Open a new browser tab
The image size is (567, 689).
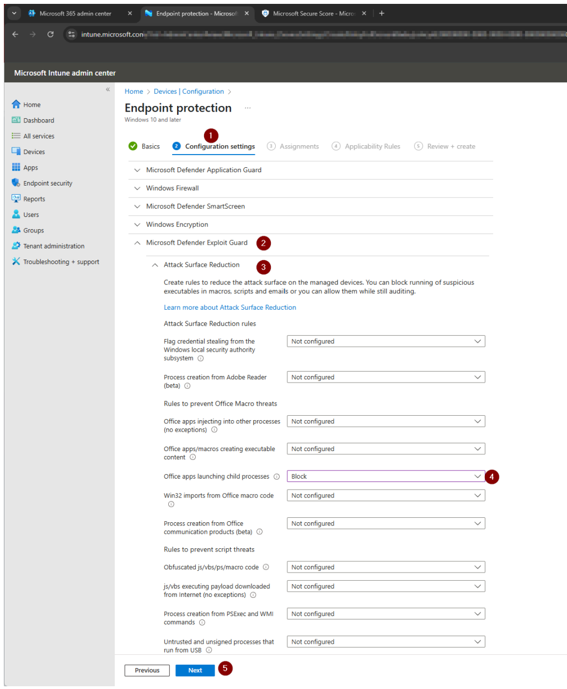(382, 13)
